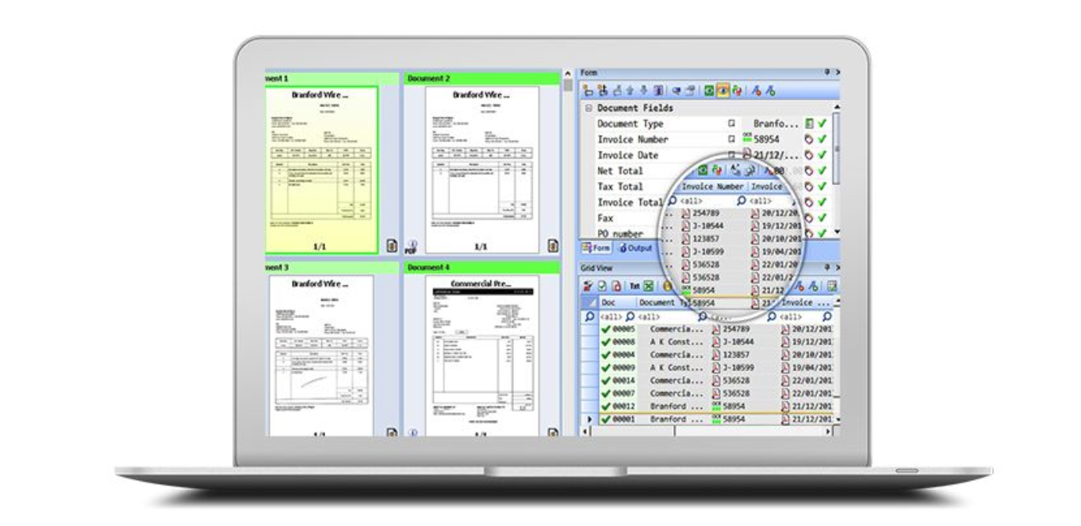This screenshot has height=526, width=1081.
Task: Toggle the small square box in Invoice Number row
Action: (731, 139)
